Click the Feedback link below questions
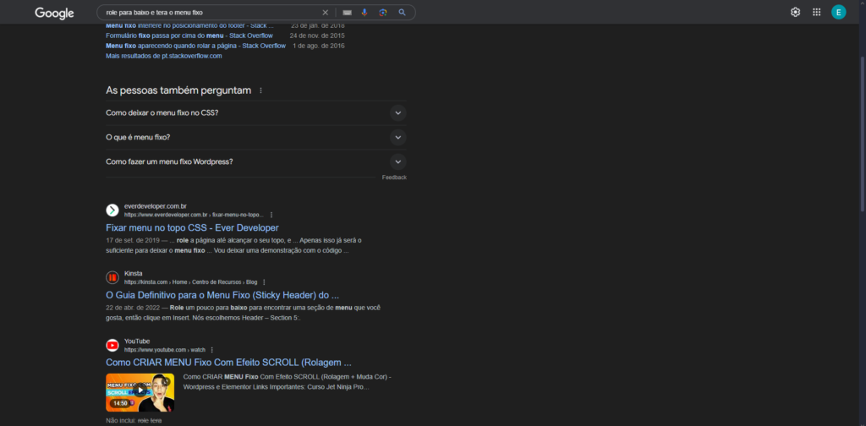Image resolution: width=866 pixels, height=426 pixels. (x=394, y=177)
